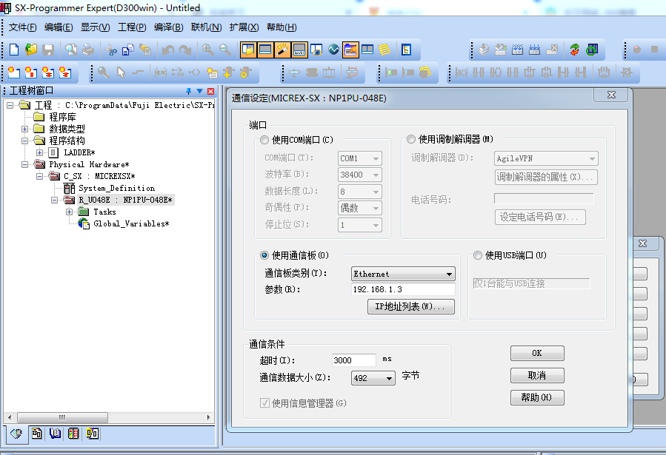Click the Open project folder icon

point(31,50)
